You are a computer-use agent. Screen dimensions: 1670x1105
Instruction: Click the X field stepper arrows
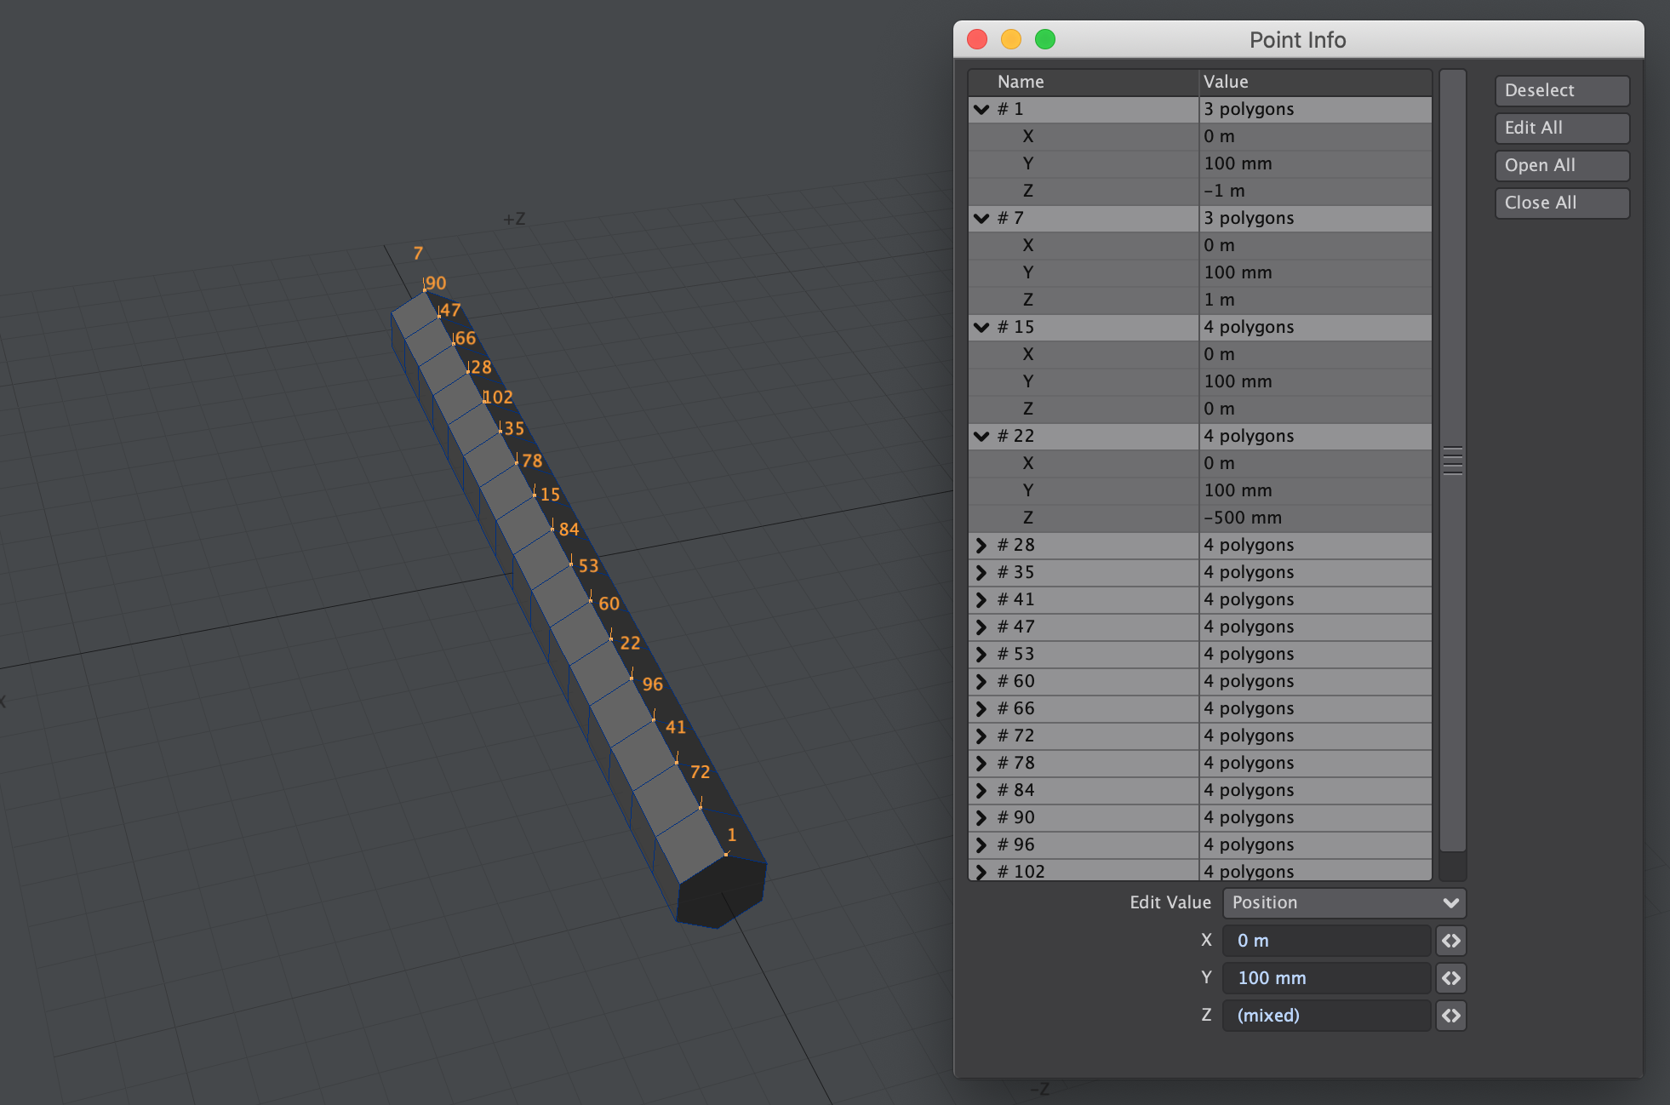pos(1451,941)
